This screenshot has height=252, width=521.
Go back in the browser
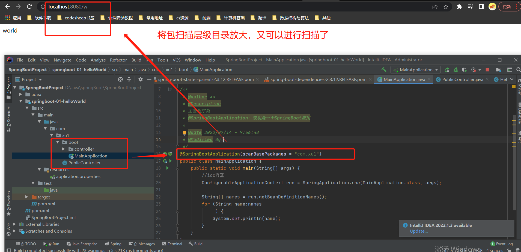point(8,7)
